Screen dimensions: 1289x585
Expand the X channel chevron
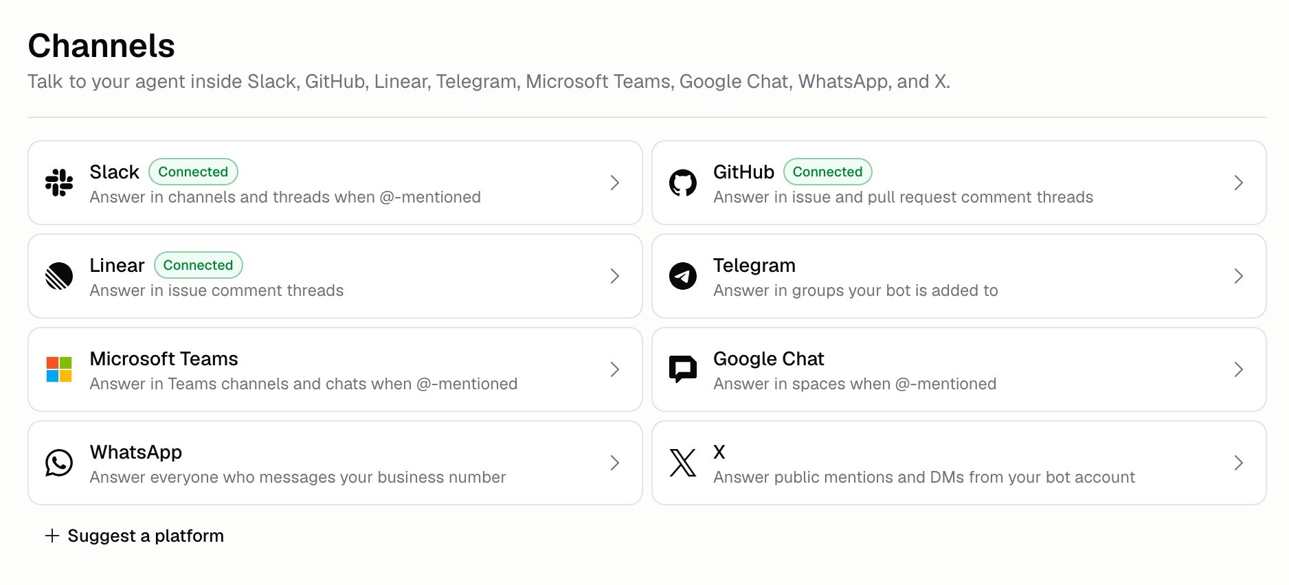pyautogui.click(x=1239, y=463)
